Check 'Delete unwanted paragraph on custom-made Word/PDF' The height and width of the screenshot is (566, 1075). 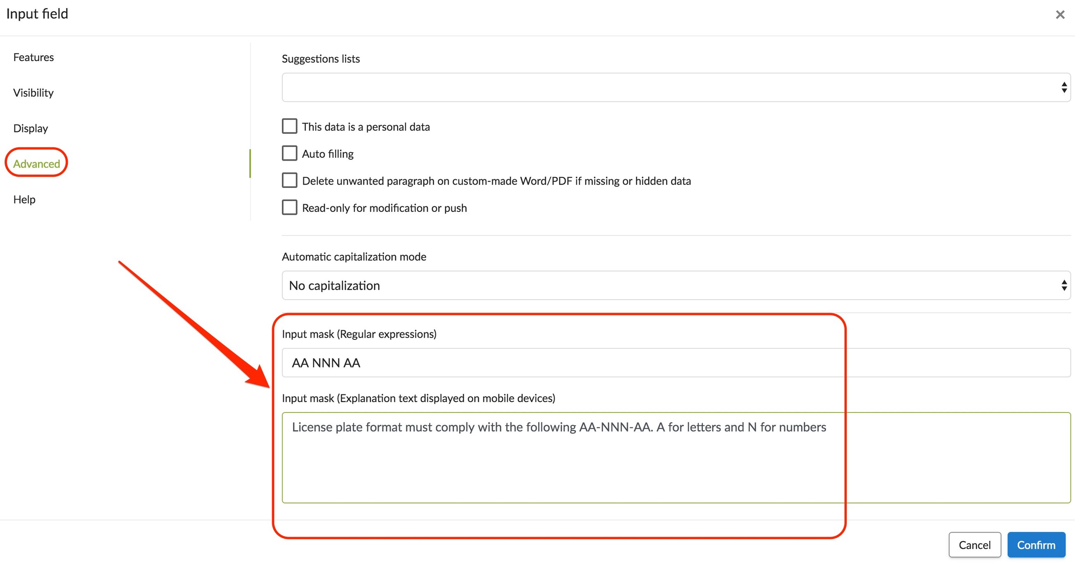[x=289, y=180]
